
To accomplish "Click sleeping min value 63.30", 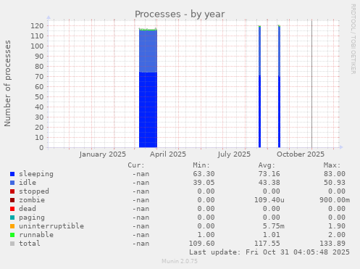I will click(204, 174).
